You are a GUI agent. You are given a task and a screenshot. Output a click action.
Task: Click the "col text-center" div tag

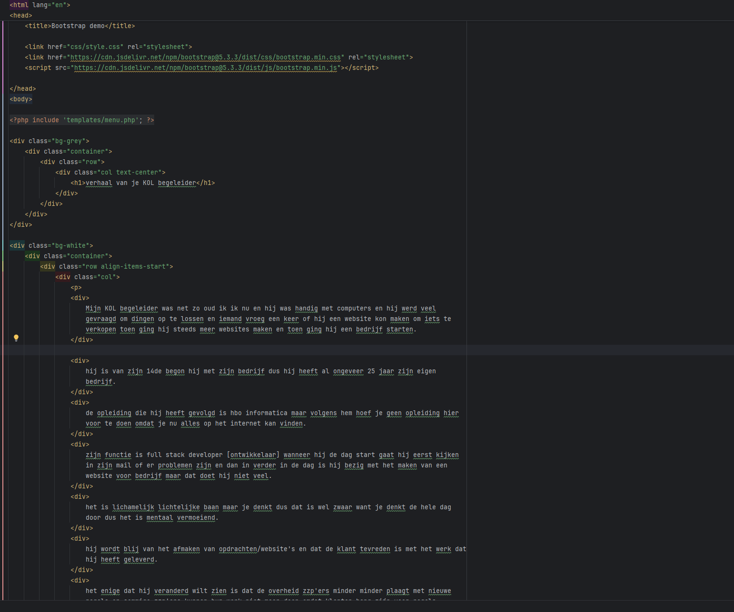[x=110, y=173]
